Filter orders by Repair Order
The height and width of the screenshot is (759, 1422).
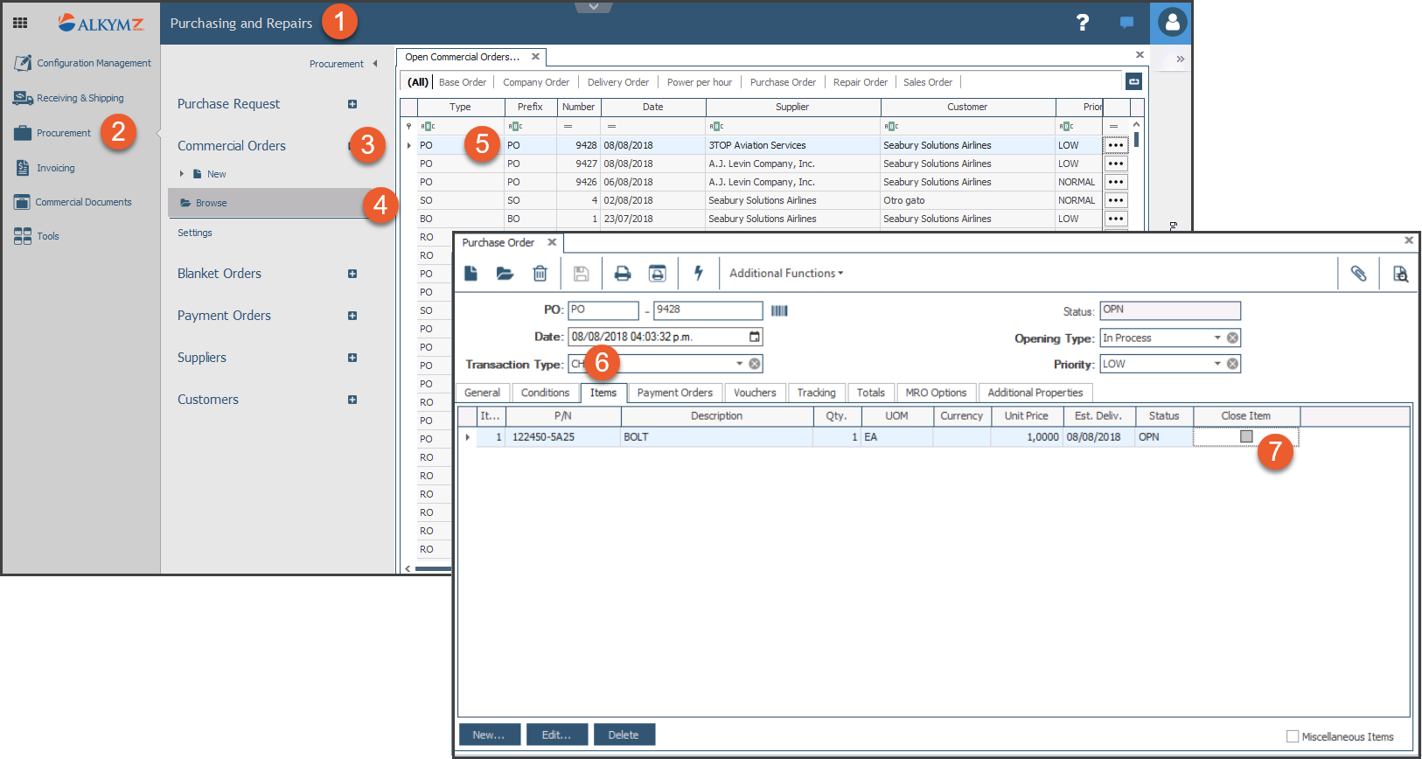[861, 82]
